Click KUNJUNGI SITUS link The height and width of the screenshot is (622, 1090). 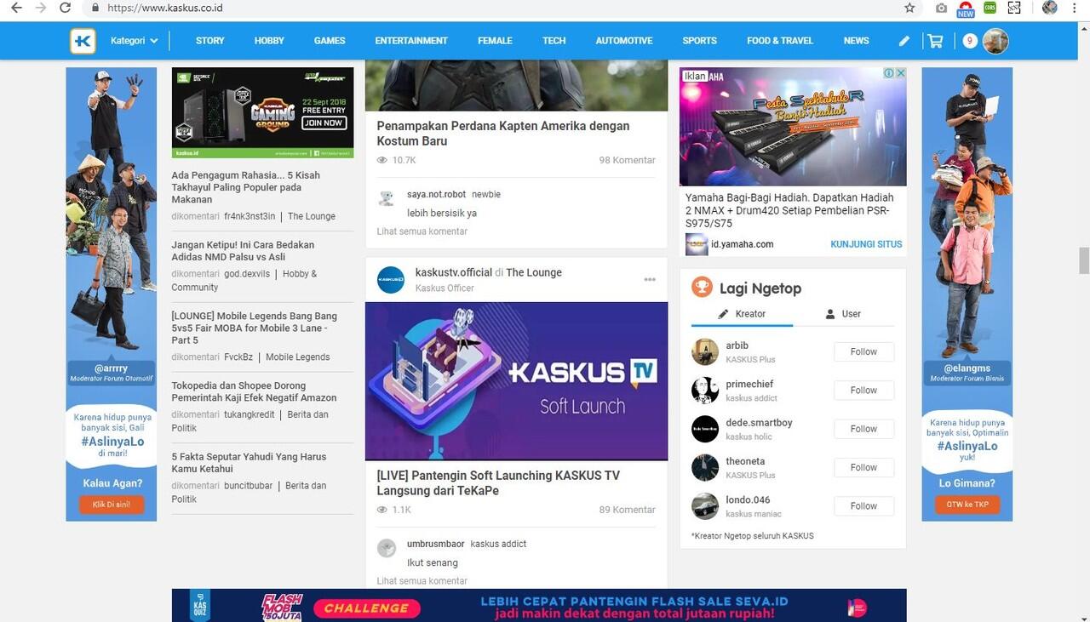click(866, 244)
